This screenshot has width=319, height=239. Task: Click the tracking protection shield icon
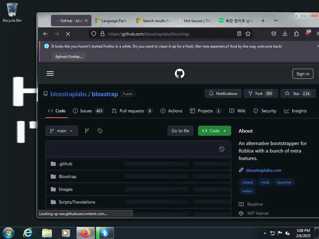[93, 34]
